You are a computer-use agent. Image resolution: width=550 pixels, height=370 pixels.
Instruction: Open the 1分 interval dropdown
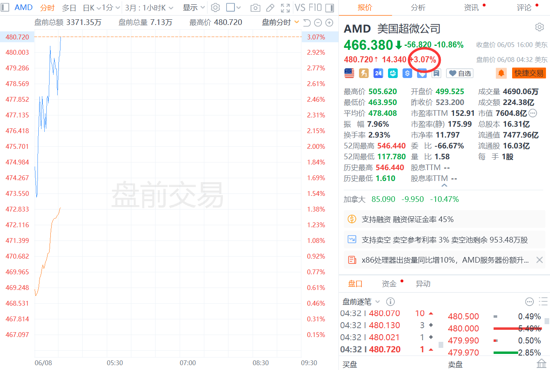pyautogui.click(x=111, y=8)
